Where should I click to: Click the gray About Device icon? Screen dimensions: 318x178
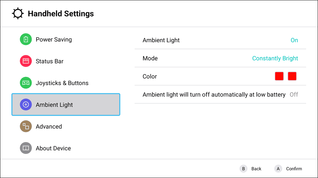click(x=26, y=148)
